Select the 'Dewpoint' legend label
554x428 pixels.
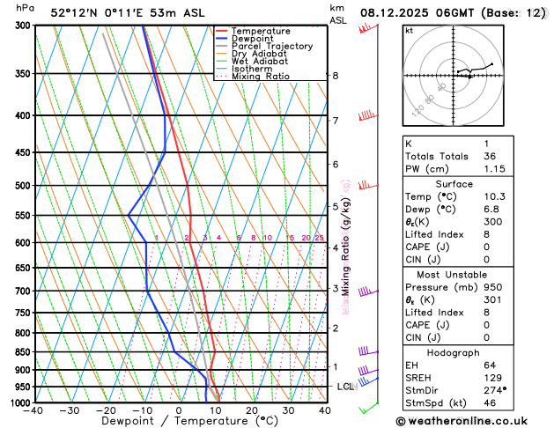click(x=252, y=39)
